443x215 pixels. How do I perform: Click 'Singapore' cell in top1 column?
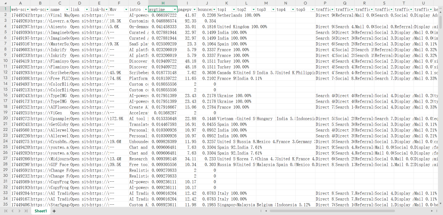(226, 205)
